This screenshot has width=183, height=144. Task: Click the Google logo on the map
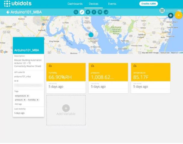tap(4, 52)
